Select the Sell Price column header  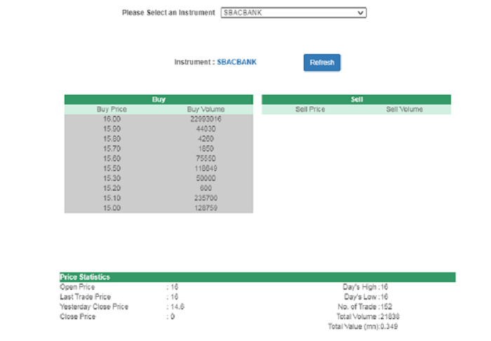pos(310,109)
